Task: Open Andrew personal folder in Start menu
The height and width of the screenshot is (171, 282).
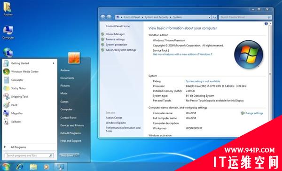Action: tap(65, 70)
